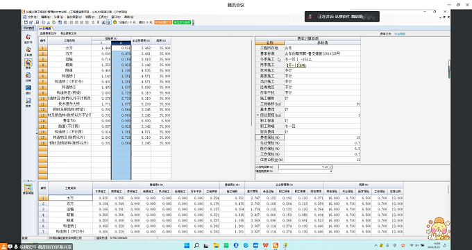Open the 造价书 sidebar module
472x250 pixels.
point(28,38)
